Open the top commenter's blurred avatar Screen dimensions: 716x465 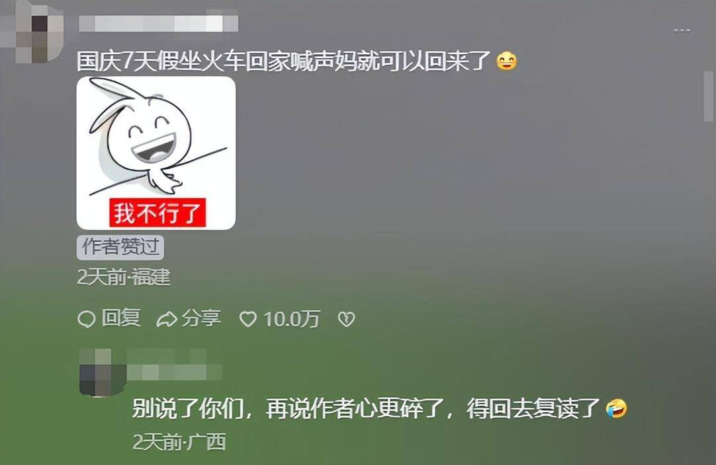pyautogui.click(x=32, y=32)
